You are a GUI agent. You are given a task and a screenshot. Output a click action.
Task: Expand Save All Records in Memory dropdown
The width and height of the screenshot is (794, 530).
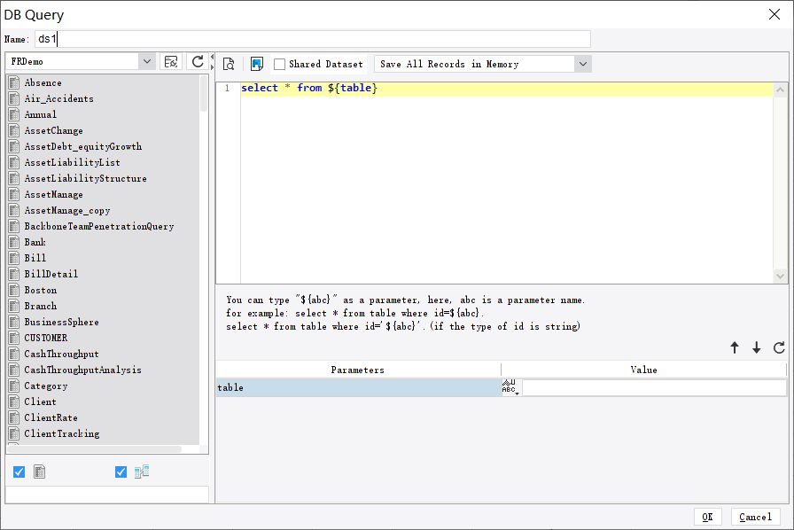[x=582, y=64]
